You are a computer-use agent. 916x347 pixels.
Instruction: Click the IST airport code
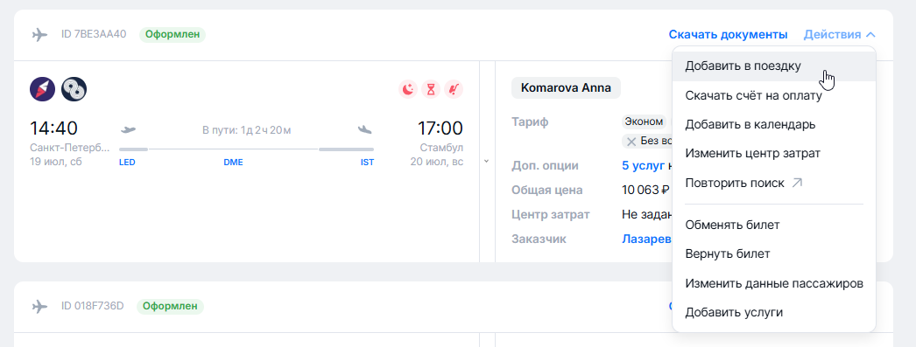point(367,163)
